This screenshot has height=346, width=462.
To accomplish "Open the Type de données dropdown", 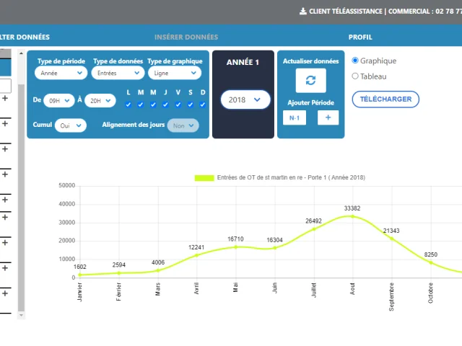I will 117,73.
